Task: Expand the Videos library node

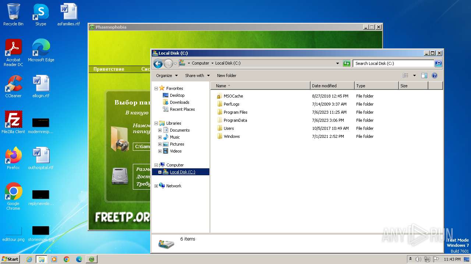Action: point(160,151)
